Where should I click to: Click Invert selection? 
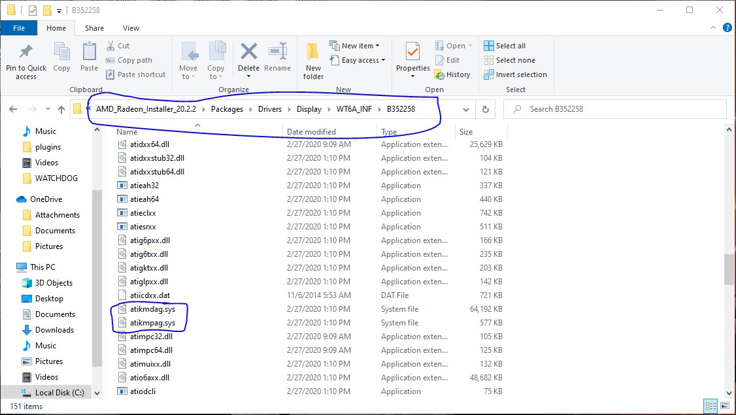pyautogui.click(x=515, y=75)
